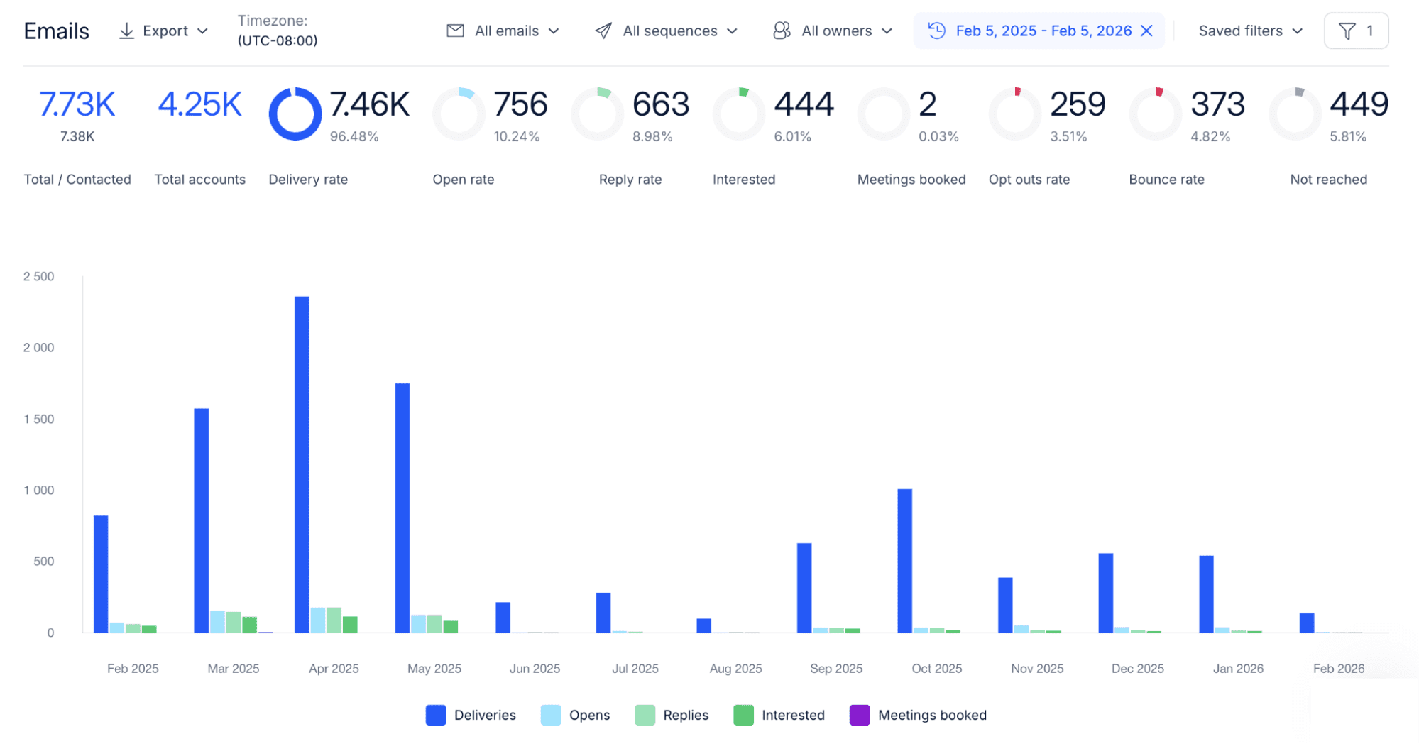Click the Apr 2025 deliveries bar
Viewport: 1419px width, 744px height.
tap(302, 464)
